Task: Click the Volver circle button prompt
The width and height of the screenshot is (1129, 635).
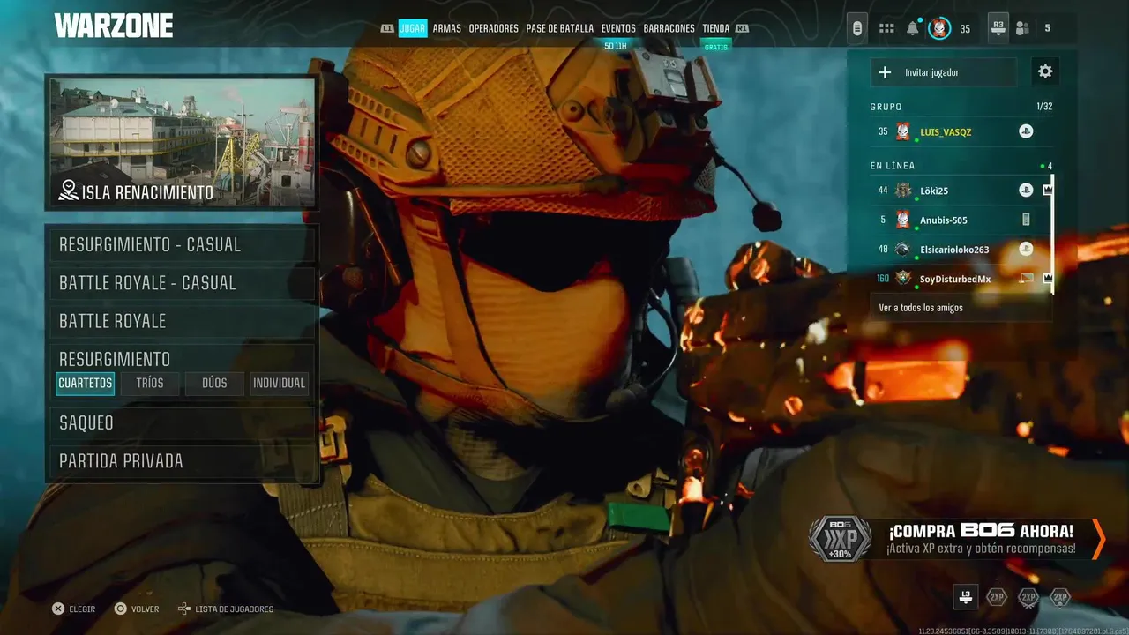Action: click(x=137, y=609)
